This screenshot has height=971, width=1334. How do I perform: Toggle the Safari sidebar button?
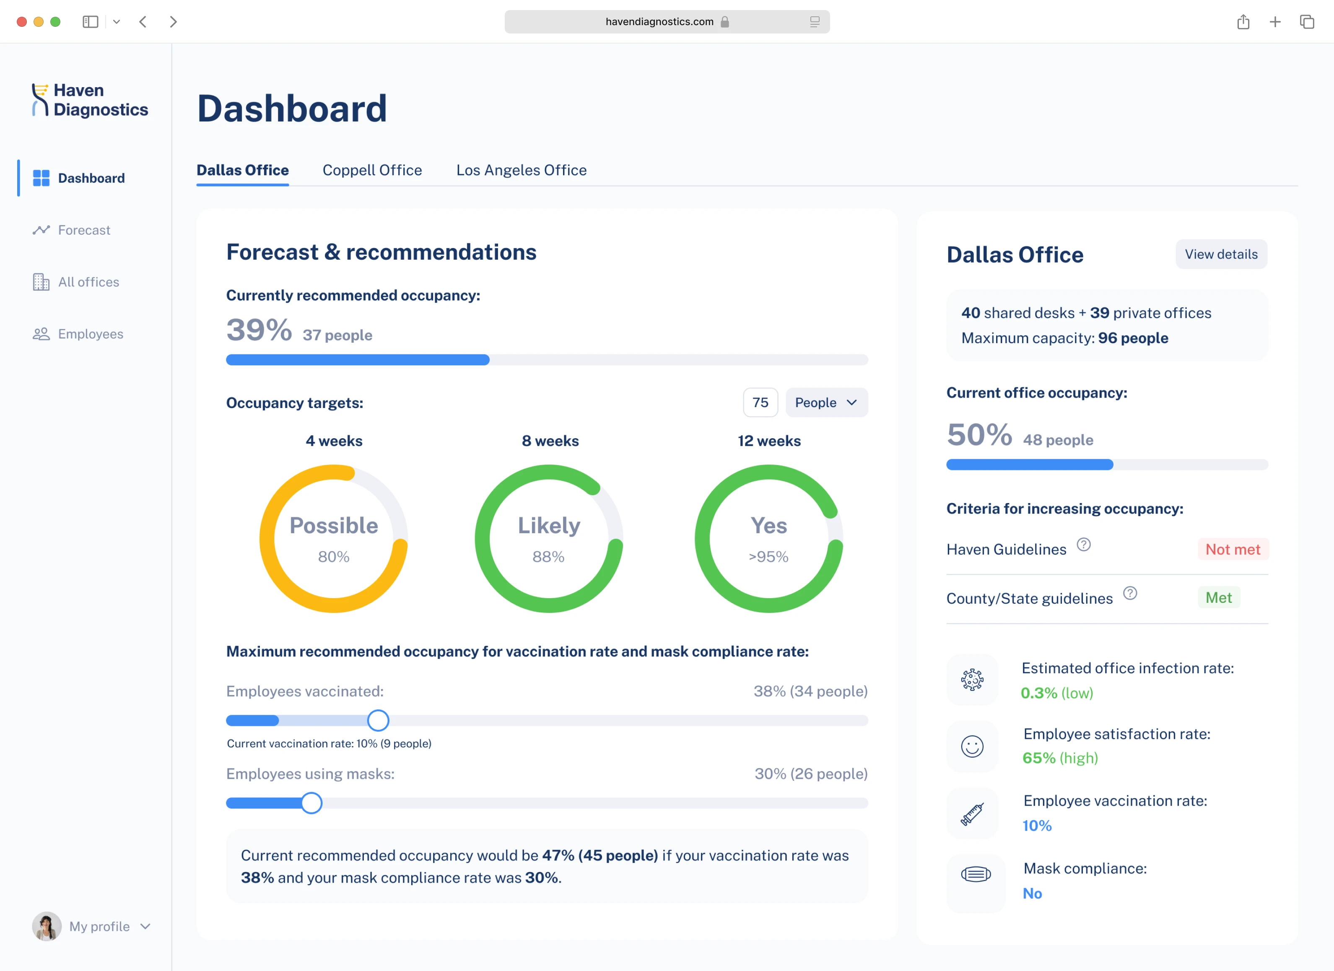(x=90, y=22)
